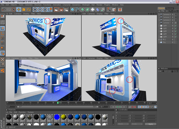Click the question mark help cursor icon
This screenshot has height=129, width=179.
109,9
